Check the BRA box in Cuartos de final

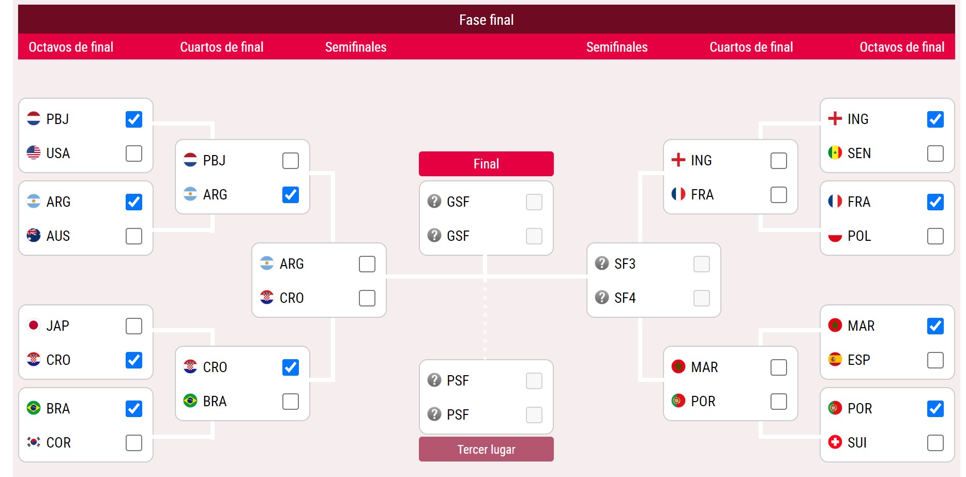point(291,402)
